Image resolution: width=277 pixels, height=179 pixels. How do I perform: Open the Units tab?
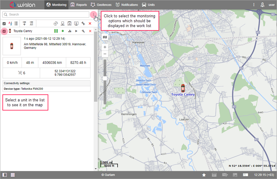pos(149,5)
